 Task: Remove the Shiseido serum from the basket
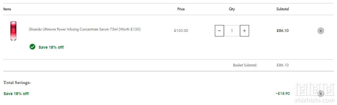(321, 31)
